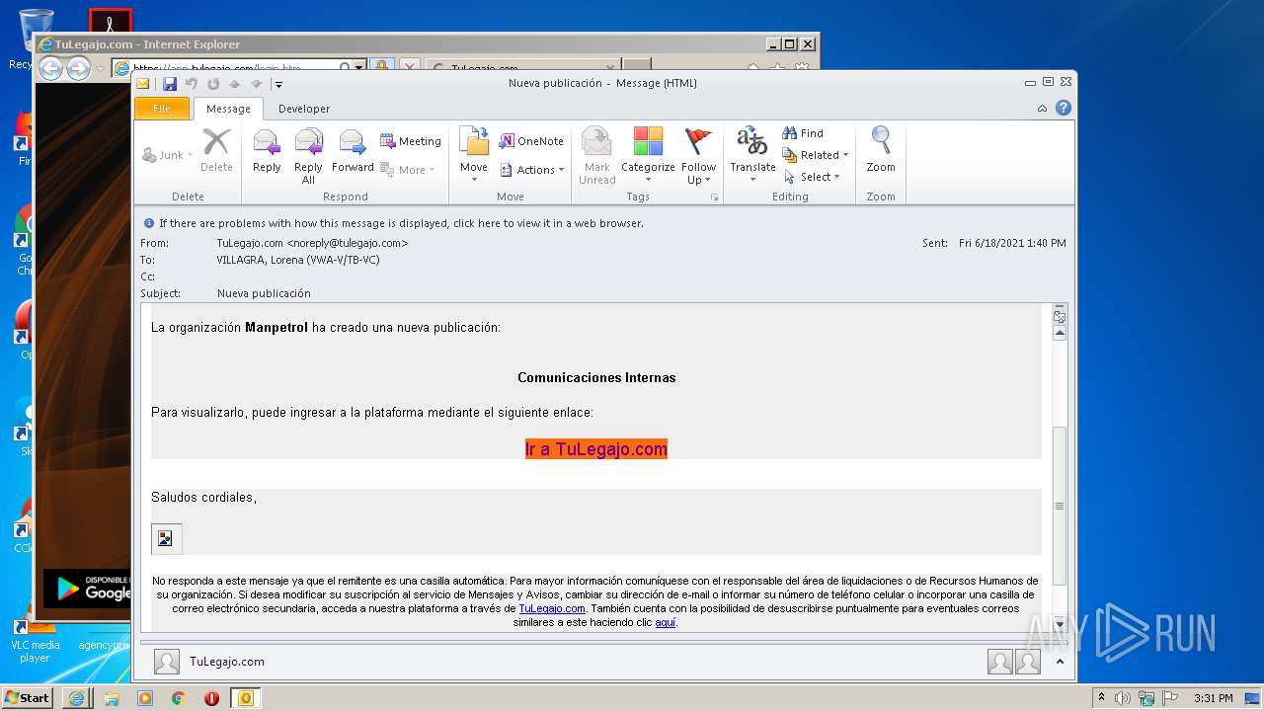
Task: Click the Undo arrow in quick access toolbar
Action: point(192,84)
